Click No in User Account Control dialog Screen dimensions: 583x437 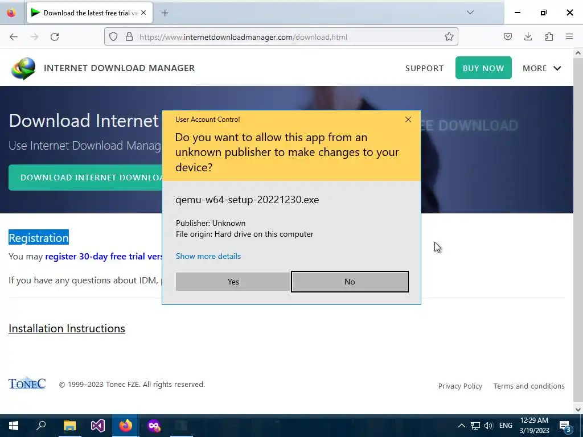350,282
